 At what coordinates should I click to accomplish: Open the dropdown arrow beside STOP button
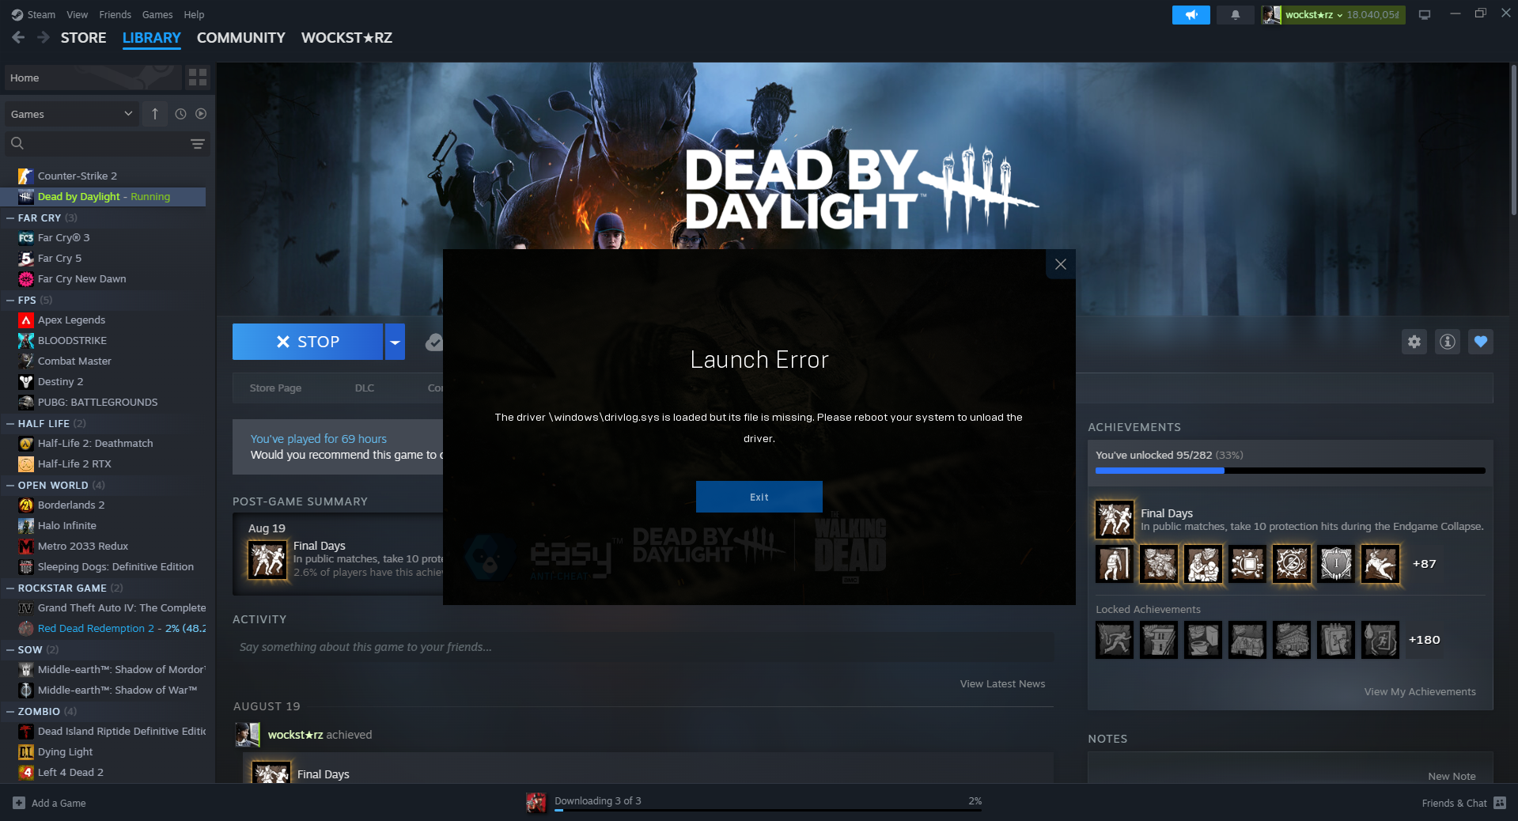(x=395, y=342)
